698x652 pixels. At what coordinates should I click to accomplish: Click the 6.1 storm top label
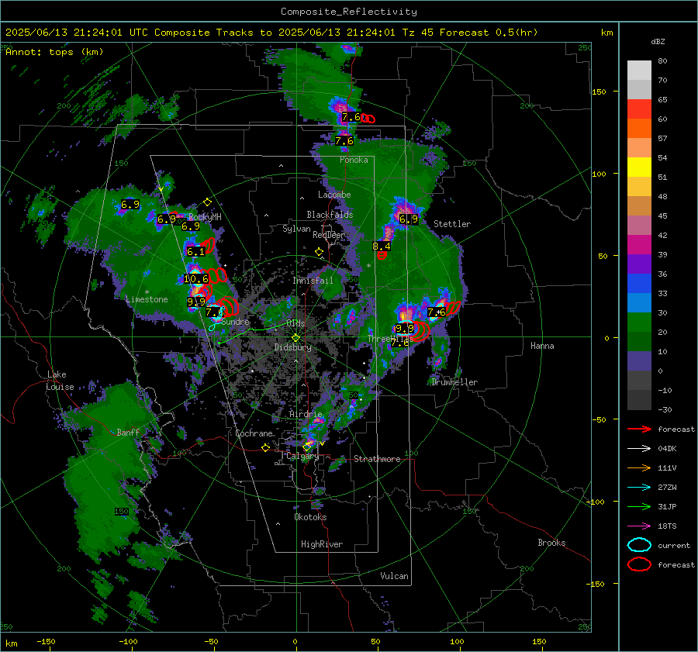click(195, 251)
